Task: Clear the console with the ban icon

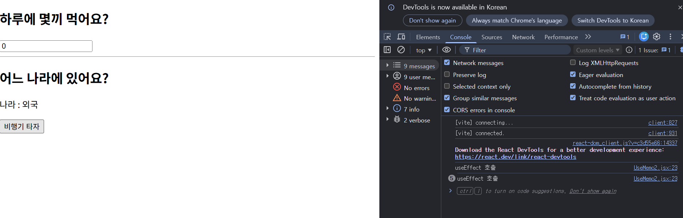Action: click(x=401, y=50)
